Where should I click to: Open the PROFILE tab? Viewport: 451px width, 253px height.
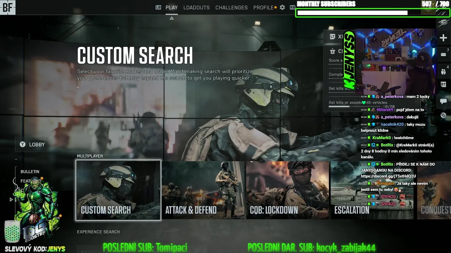tap(263, 7)
